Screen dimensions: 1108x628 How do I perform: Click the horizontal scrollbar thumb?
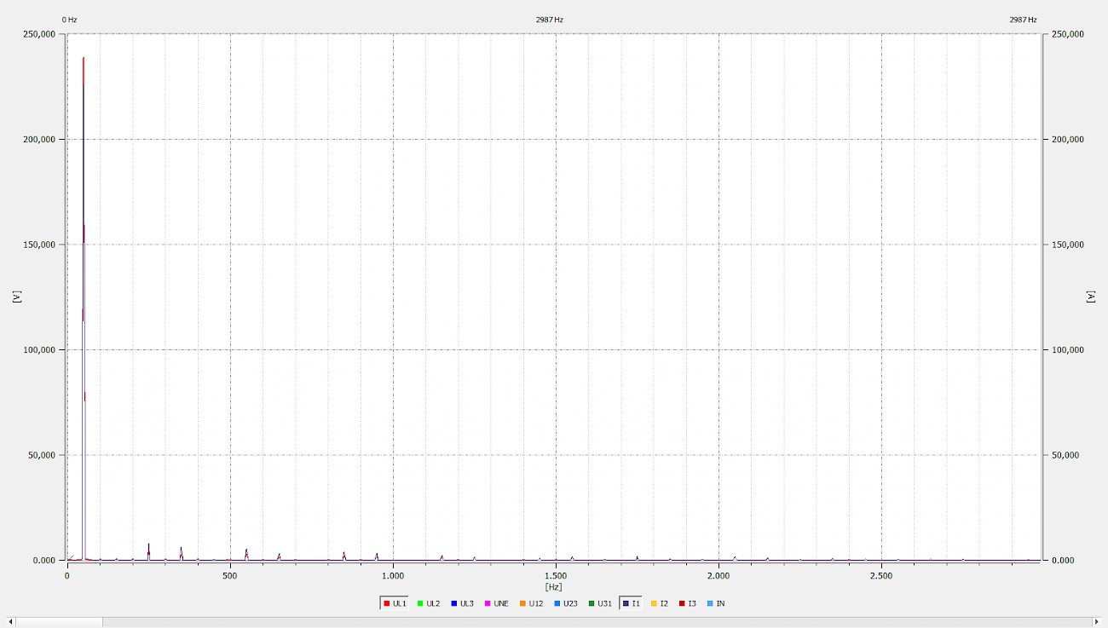[x=60, y=621]
